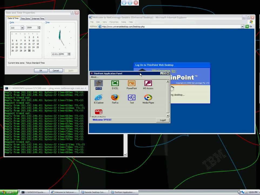Click the Go arrow icon in Internet Explorer

pos(247,27)
